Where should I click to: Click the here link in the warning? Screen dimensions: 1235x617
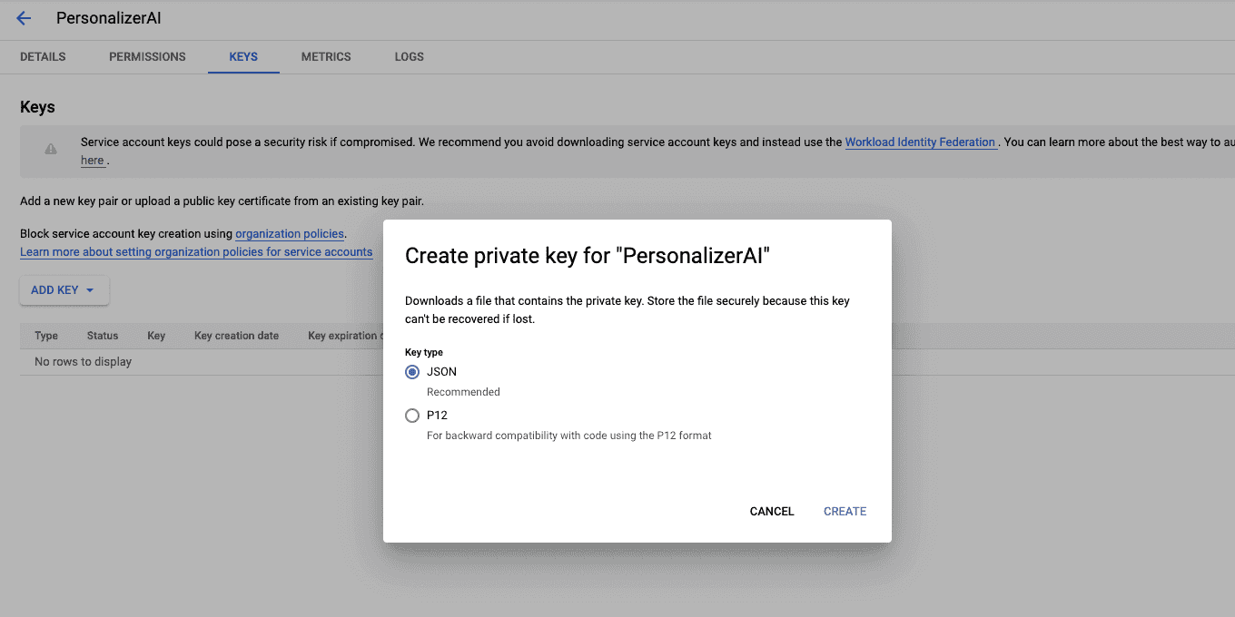tap(92, 160)
